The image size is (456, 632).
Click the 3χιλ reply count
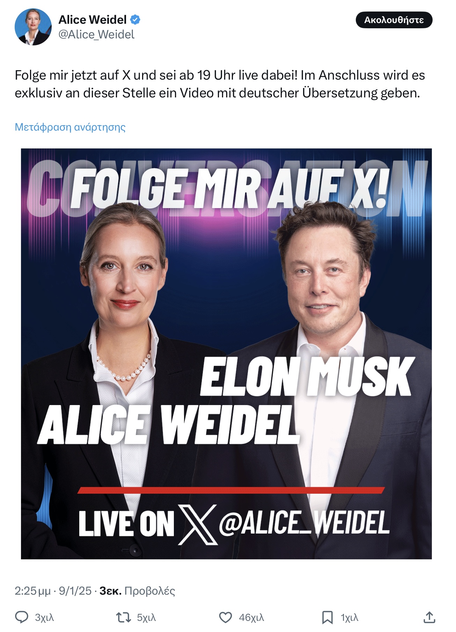pos(44,618)
